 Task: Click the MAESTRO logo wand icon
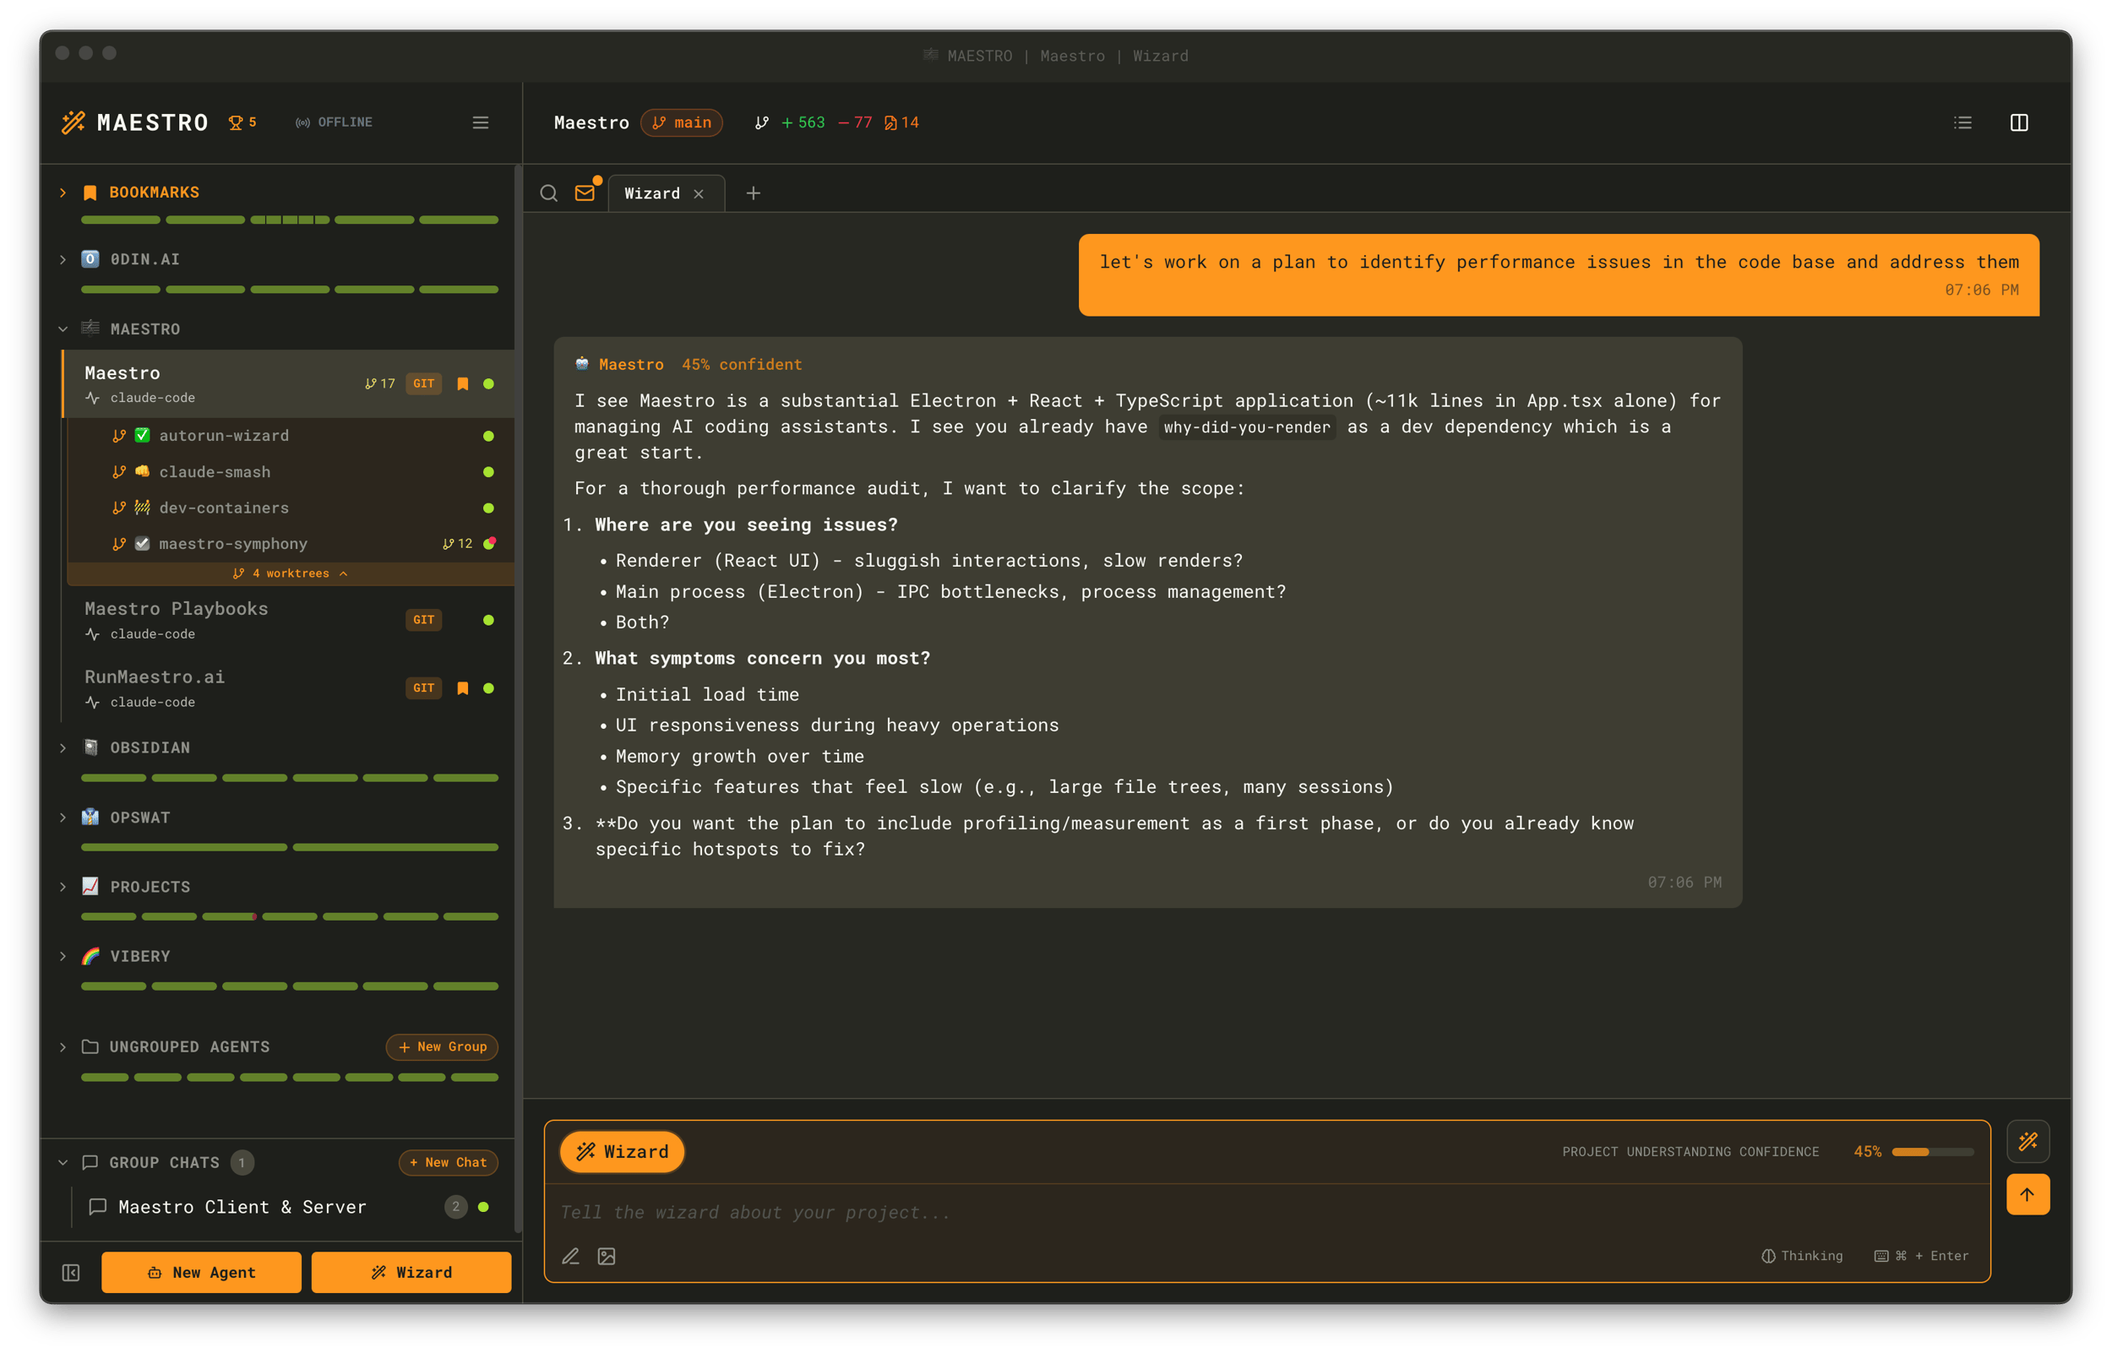tap(73, 122)
